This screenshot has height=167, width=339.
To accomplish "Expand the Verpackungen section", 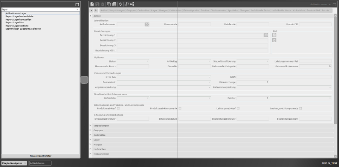I will (x=90, y=126).
